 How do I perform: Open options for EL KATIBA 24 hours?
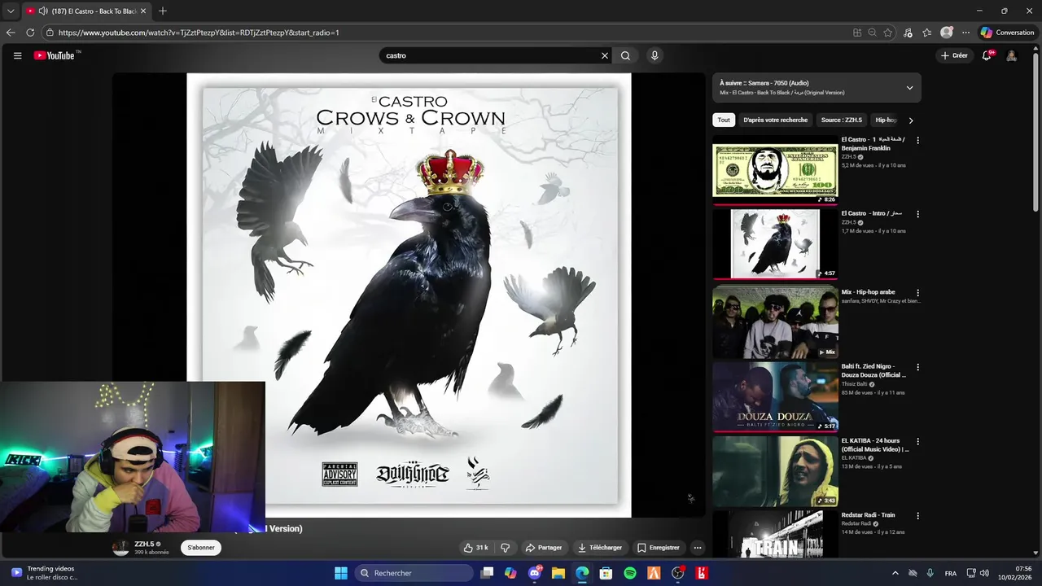point(917,441)
